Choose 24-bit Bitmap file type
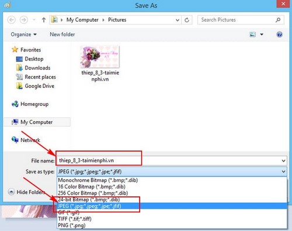The image size is (292, 231). coord(172,199)
